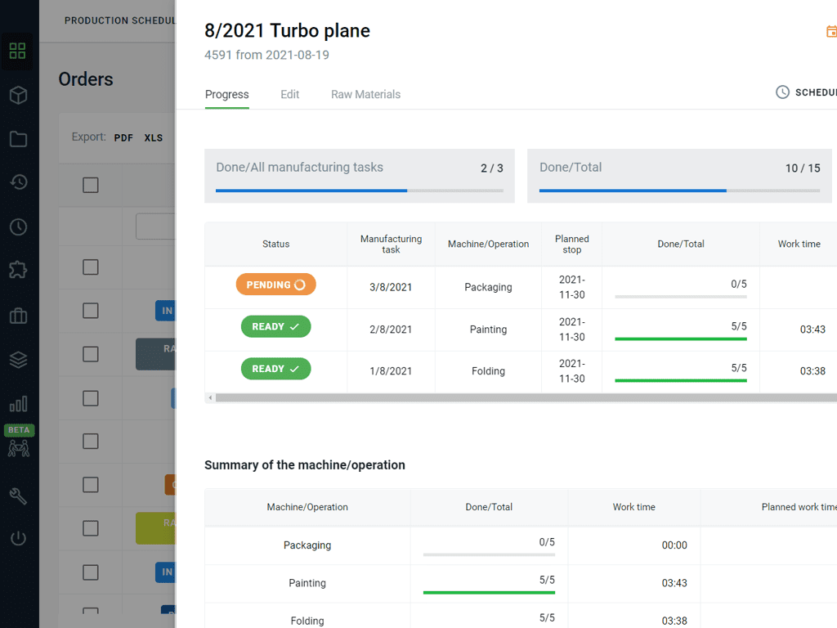The width and height of the screenshot is (837, 628).
Task: Export orders as PDF
Action: tap(123, 138)
